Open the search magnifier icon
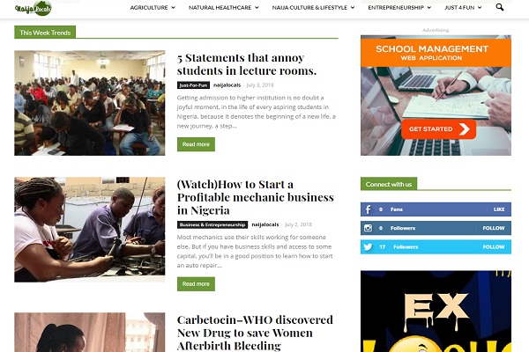This screenshot has height=352, width=529. 500,7
